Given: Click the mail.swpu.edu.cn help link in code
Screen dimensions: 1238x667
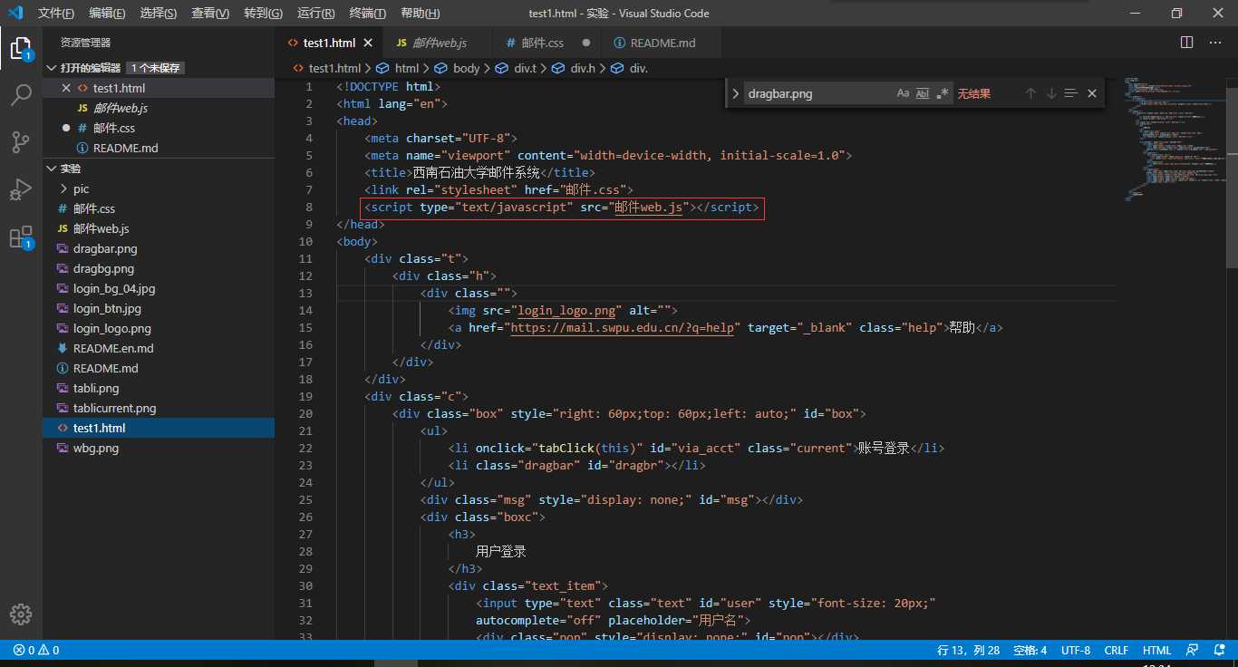Looking at the screenshot, I should click(x=622, y=327).
